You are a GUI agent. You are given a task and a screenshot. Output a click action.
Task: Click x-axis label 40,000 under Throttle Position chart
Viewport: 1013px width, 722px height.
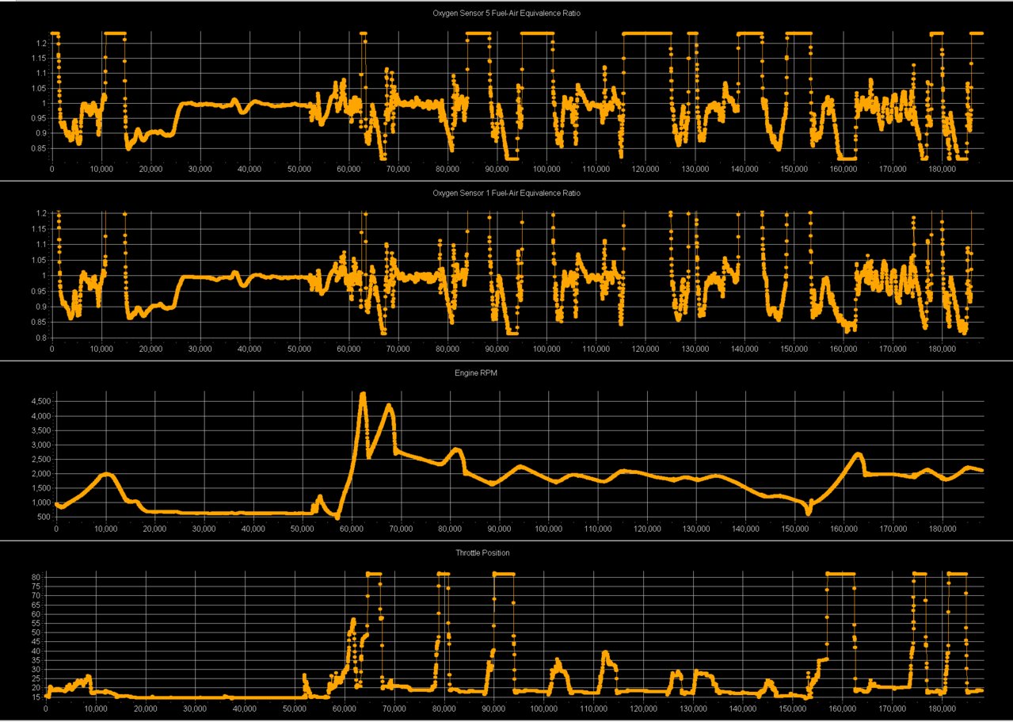coord(245,709)
